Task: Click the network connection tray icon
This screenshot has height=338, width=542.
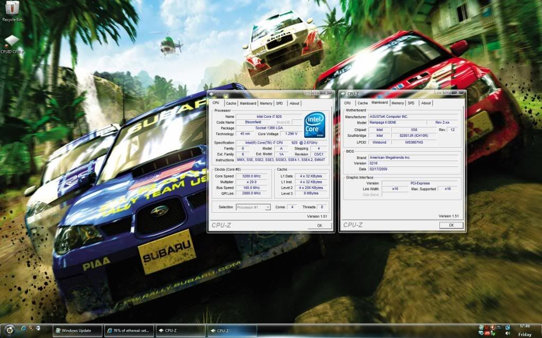Action: click(x=508, y=327)
